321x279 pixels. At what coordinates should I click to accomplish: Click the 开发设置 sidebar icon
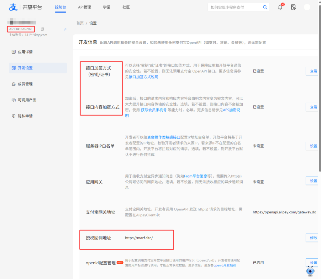14,68
